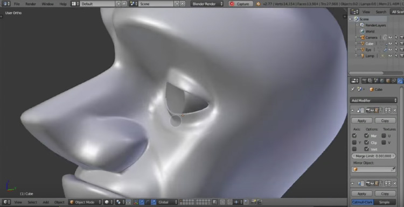Edit the Default screen layout name

(x=97, y=4)
